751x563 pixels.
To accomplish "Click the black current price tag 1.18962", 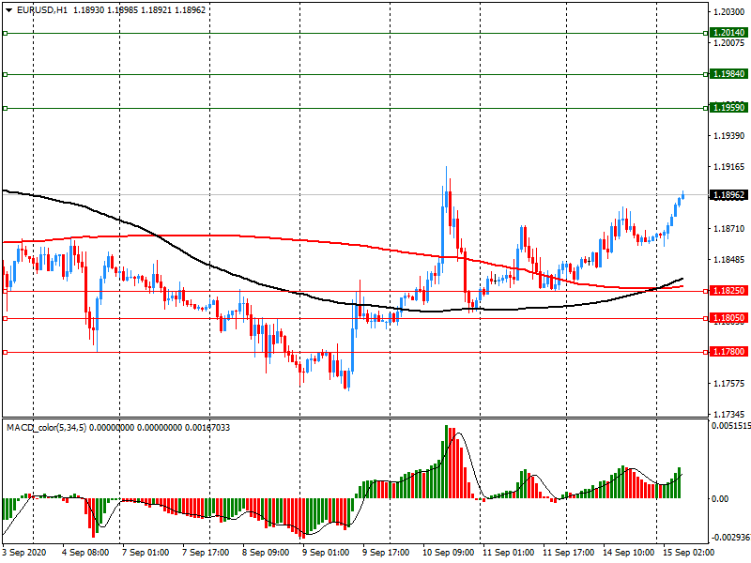I will (728, 195).
